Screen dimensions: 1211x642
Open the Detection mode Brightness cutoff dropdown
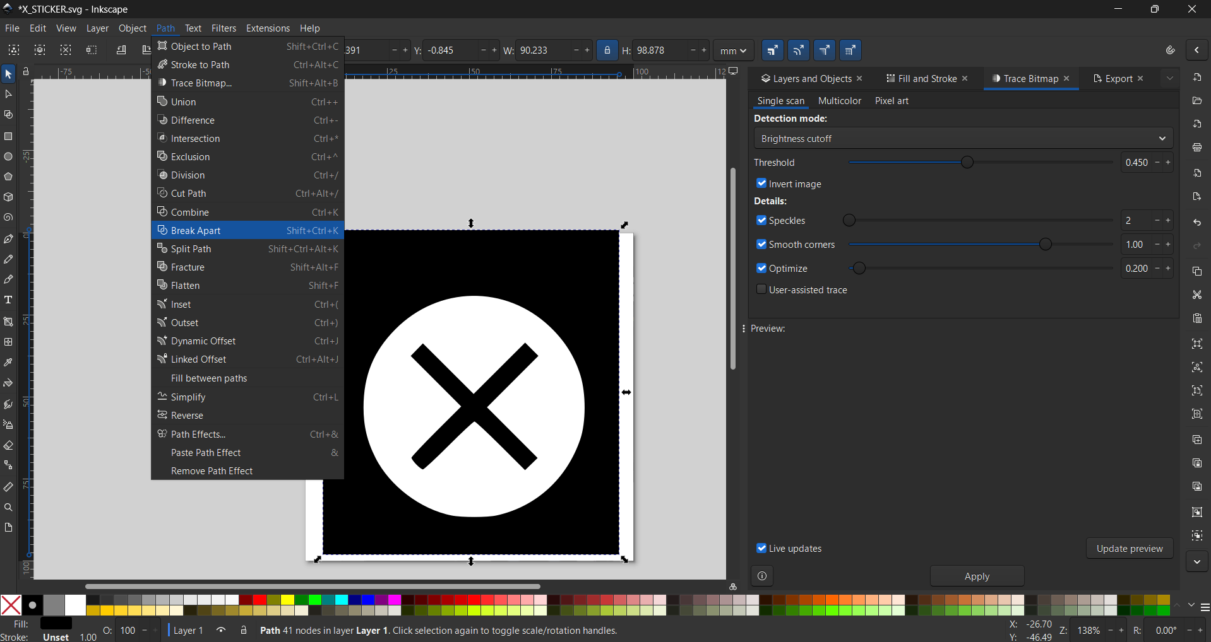(x=963, y=138)
